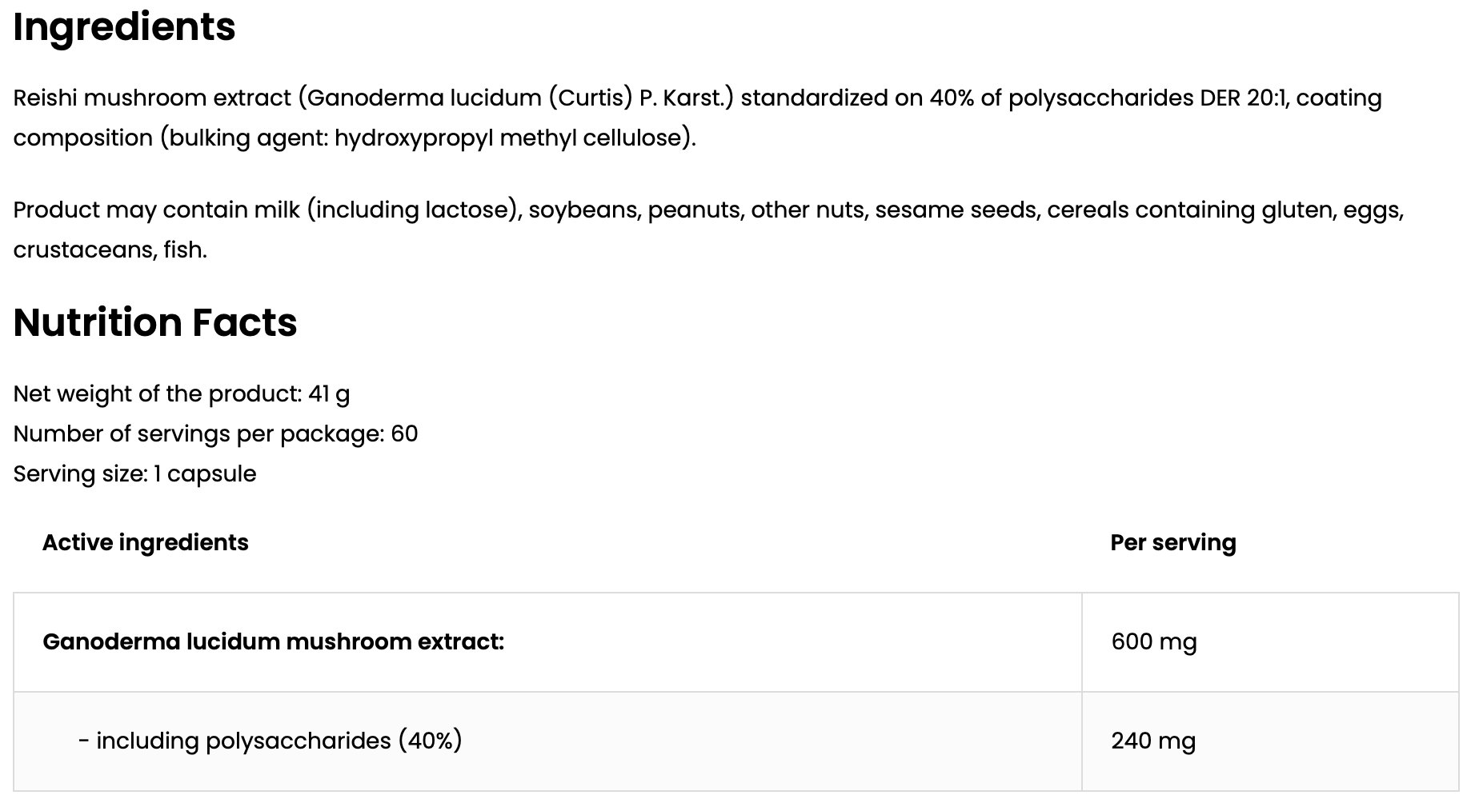Screen dimensions: 1471x803
Task: Click the Reishi mushroom extract description text
Action: coord(697,118)
